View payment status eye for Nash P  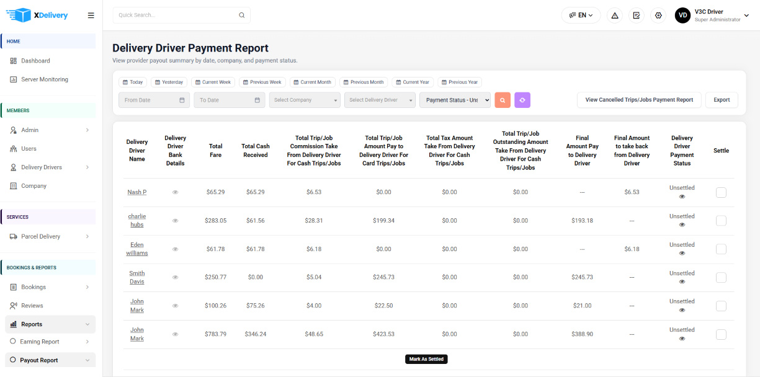682,197
